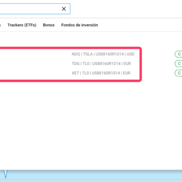
Task: Select the NDQ | TSLA USD listing
Action: [x=103, y=54]
